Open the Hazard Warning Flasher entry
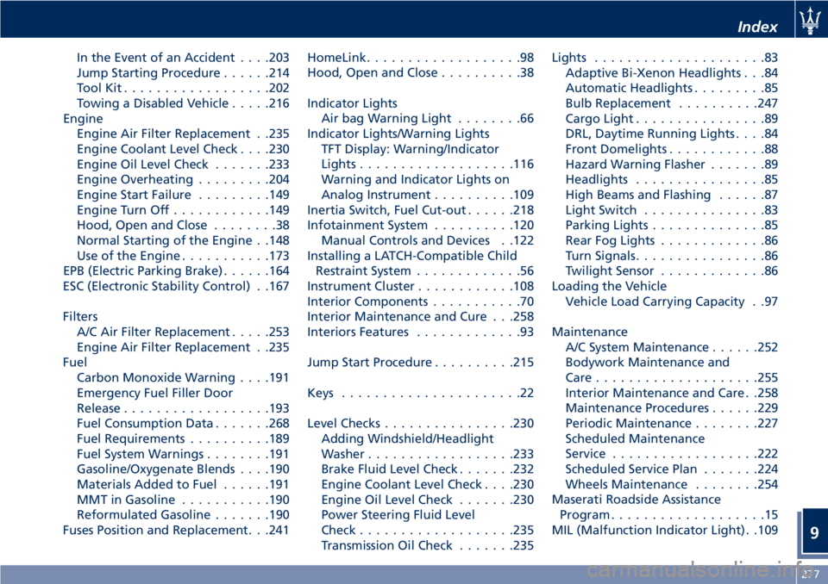 point(672,164)
